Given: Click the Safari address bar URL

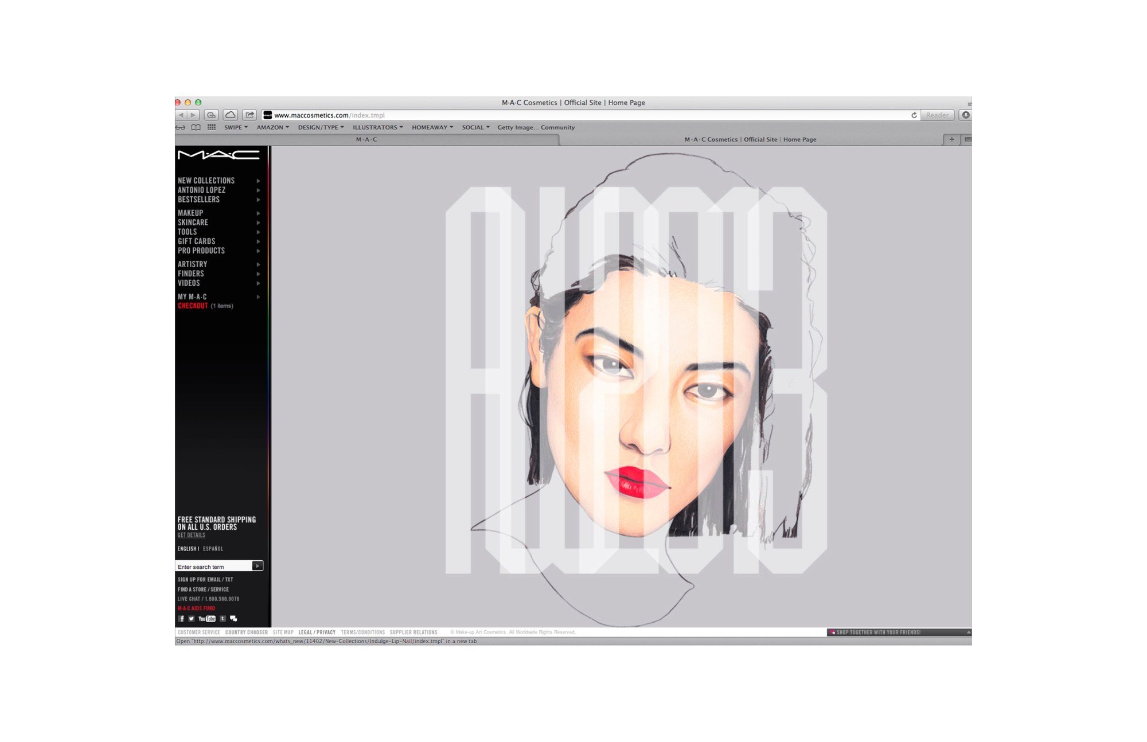Looking at the screenshot, I should [x=329, y=115].
